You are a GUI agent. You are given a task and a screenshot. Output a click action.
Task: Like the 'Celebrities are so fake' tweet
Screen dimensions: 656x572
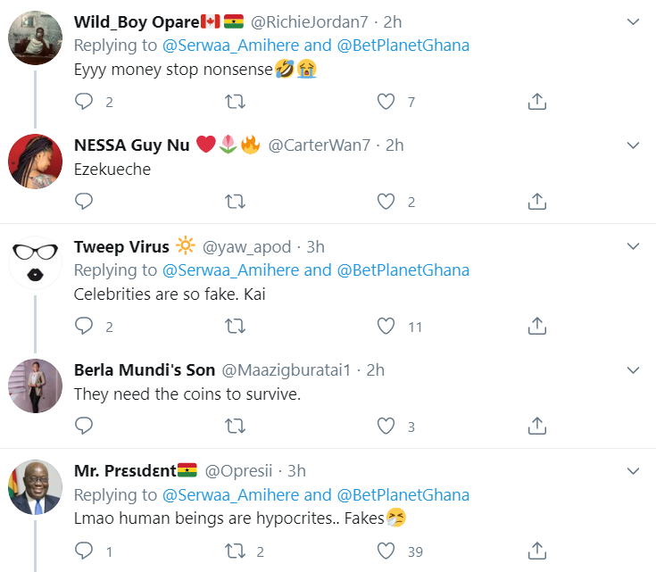point(386,327)
